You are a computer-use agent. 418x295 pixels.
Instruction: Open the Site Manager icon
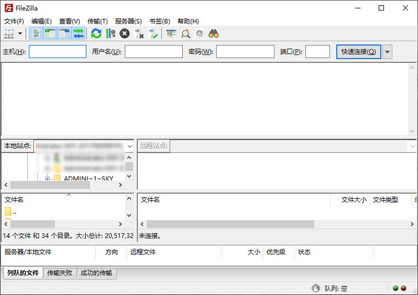[9, 33]
